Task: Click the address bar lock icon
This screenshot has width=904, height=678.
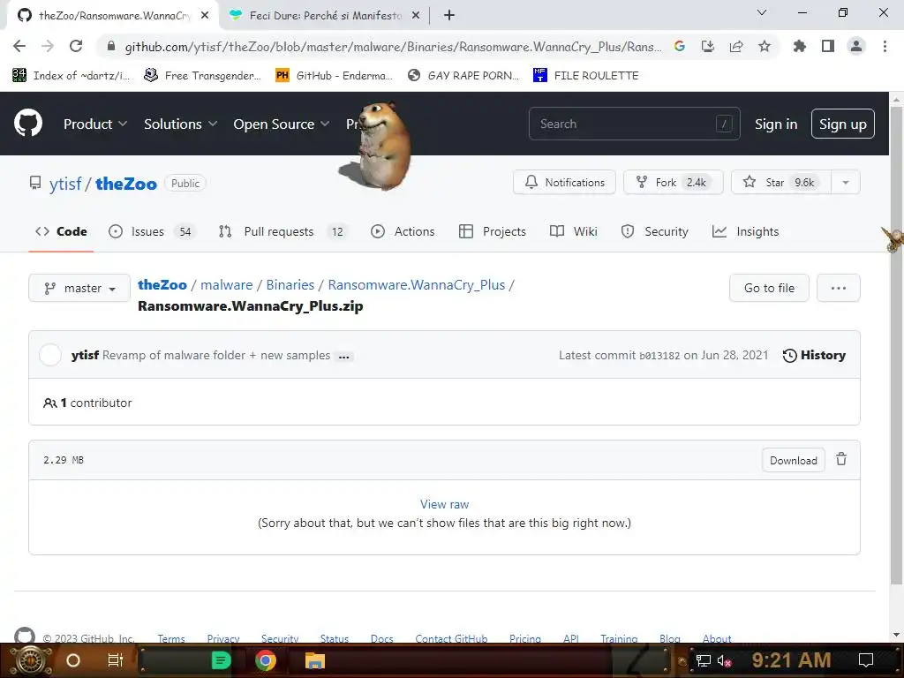Action: [x=111, y=46]
